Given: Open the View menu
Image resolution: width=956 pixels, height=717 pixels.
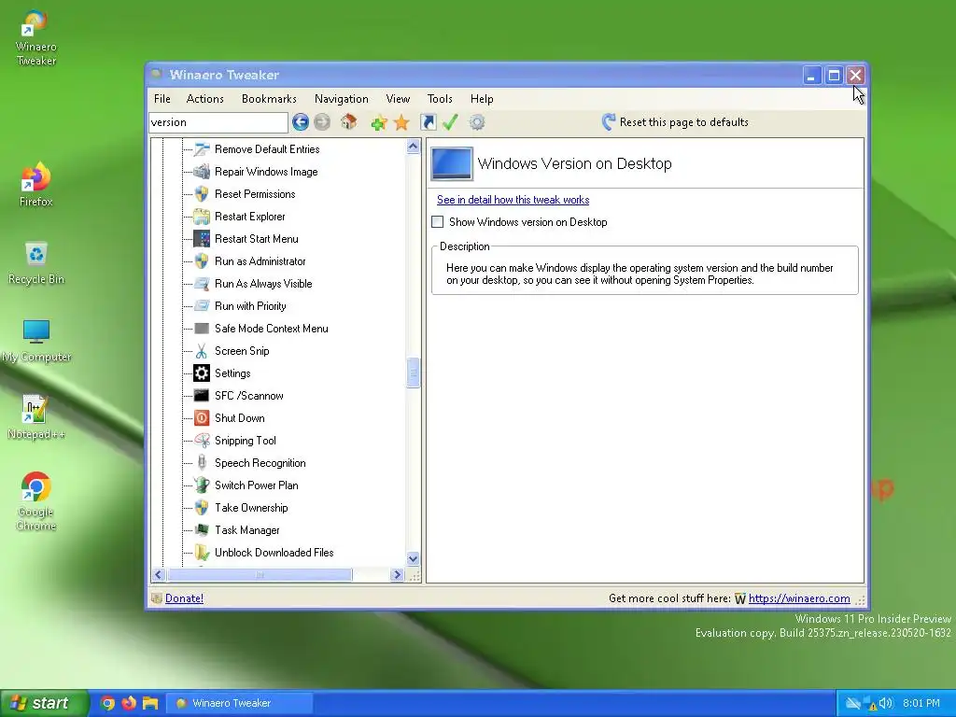Looking at the screenshot, I should (x=398, y=99).
